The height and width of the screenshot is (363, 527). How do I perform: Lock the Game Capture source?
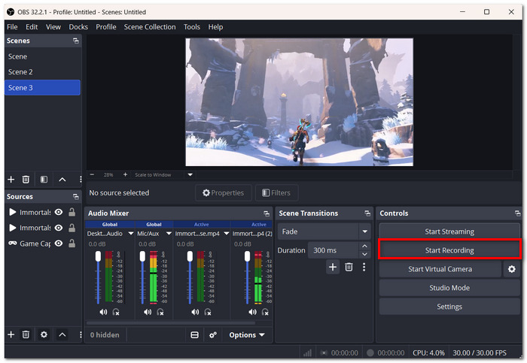pyautogui.click(x=72, y=244)
